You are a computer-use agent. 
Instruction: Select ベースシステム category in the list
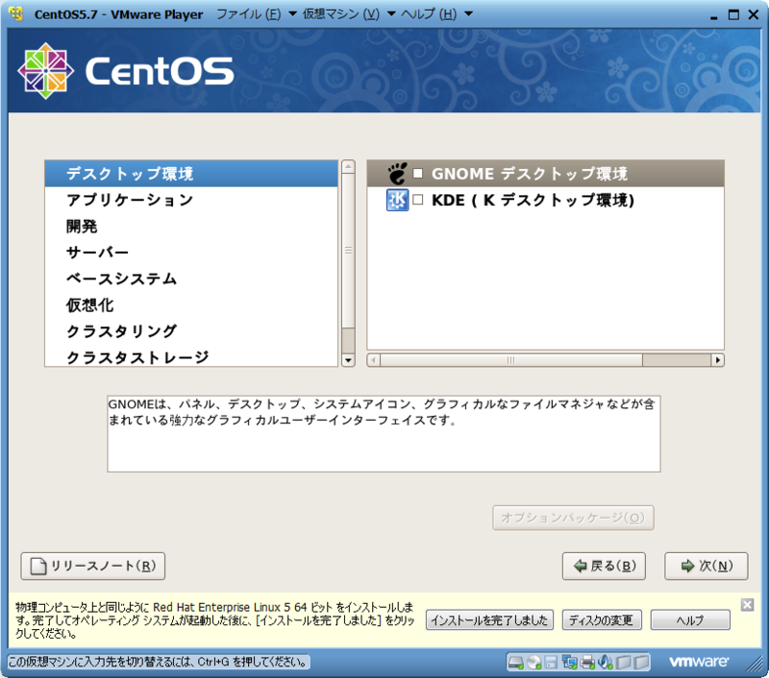click(x=191, y=278)
